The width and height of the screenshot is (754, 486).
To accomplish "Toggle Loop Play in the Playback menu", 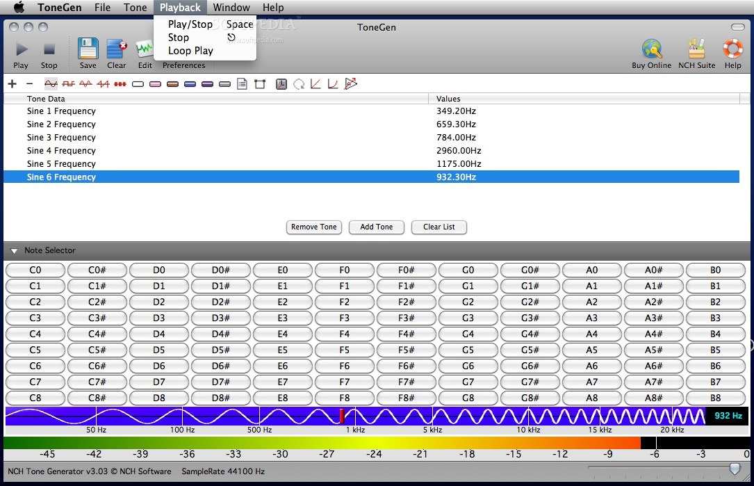I will pyautogui.click(x=190, y=50).
